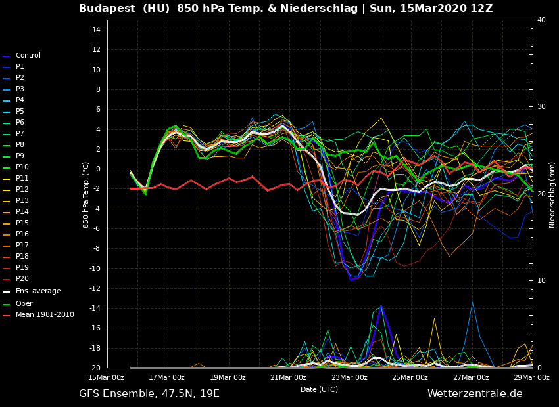Screen dimensions: 559x407
Task: Select the P10 legend entry label
Action: pos(22,167)
